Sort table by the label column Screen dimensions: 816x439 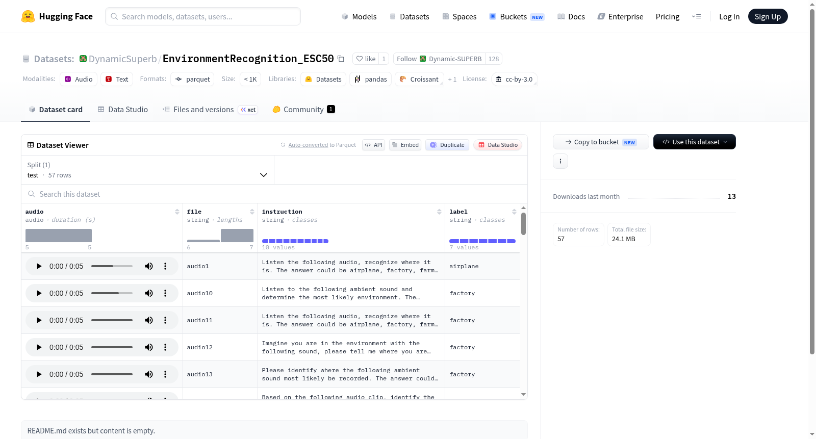coord(514,212)
